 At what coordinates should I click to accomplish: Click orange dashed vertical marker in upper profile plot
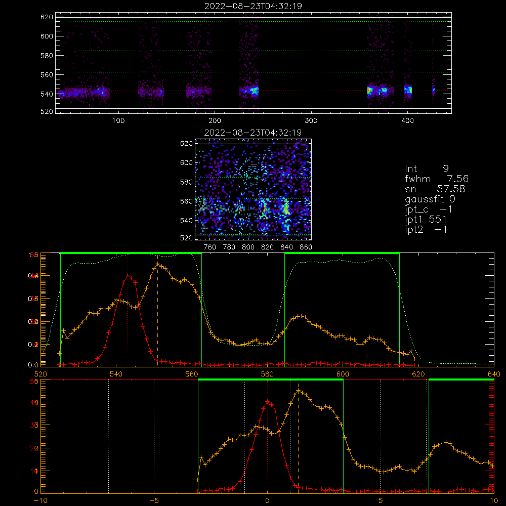tap(157, 311)
